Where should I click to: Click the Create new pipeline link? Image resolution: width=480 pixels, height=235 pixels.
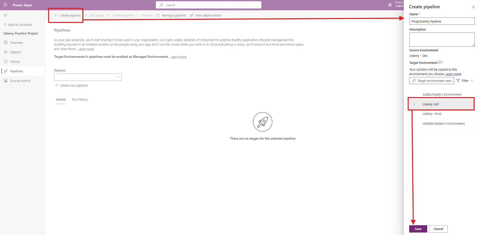(x=71, y=85)
